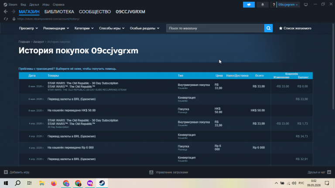Screen dimensions: 335x188
Task: Reload the page with refresh icon
Action: click(6, 19)
